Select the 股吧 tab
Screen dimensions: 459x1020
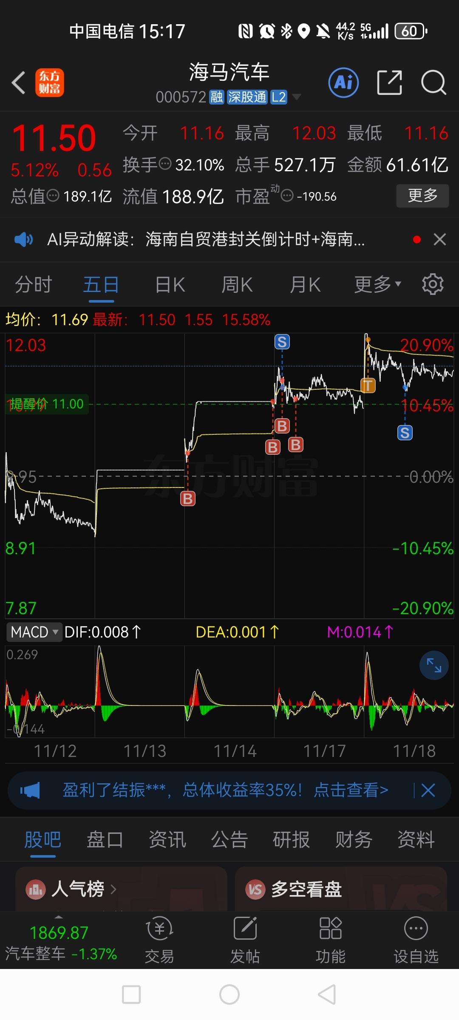(x=42, y=840)
